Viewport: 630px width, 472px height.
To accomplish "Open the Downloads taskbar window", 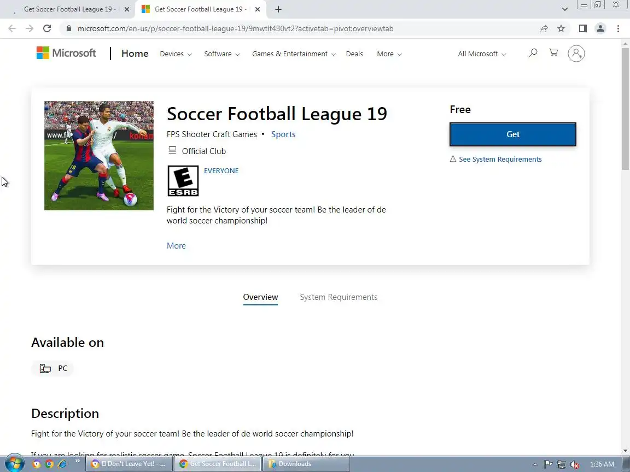I will click(306, 464).
